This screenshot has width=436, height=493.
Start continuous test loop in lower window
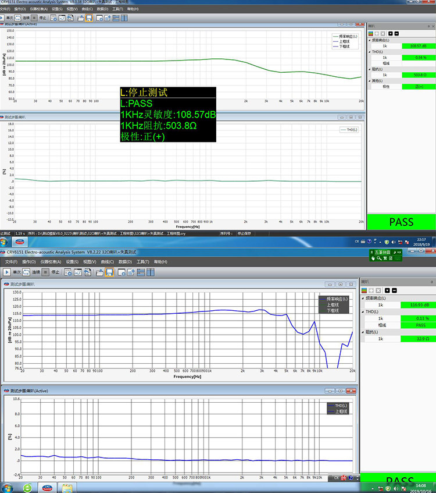tap(26, 272)
